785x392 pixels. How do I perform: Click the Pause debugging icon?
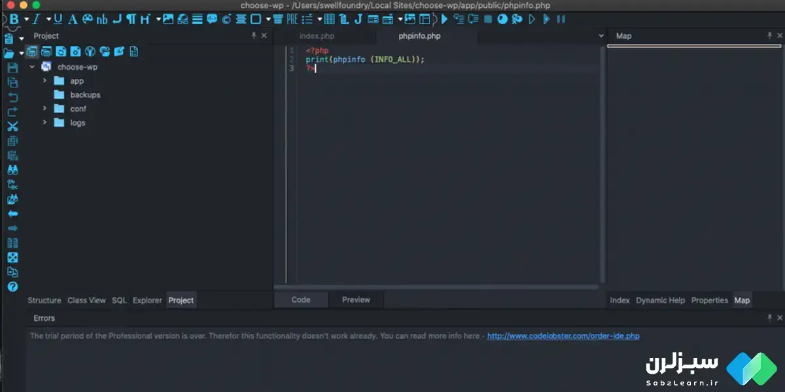coord(561,19)
